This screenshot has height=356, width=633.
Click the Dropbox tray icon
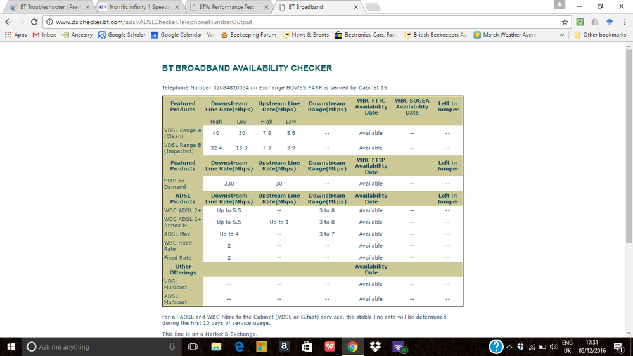[x=520, y=346]
